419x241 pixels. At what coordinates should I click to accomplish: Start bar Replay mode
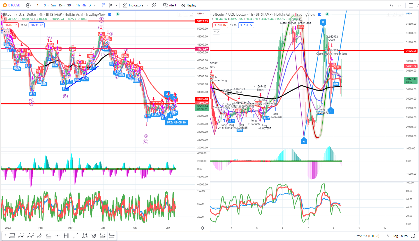pos(189,5)
